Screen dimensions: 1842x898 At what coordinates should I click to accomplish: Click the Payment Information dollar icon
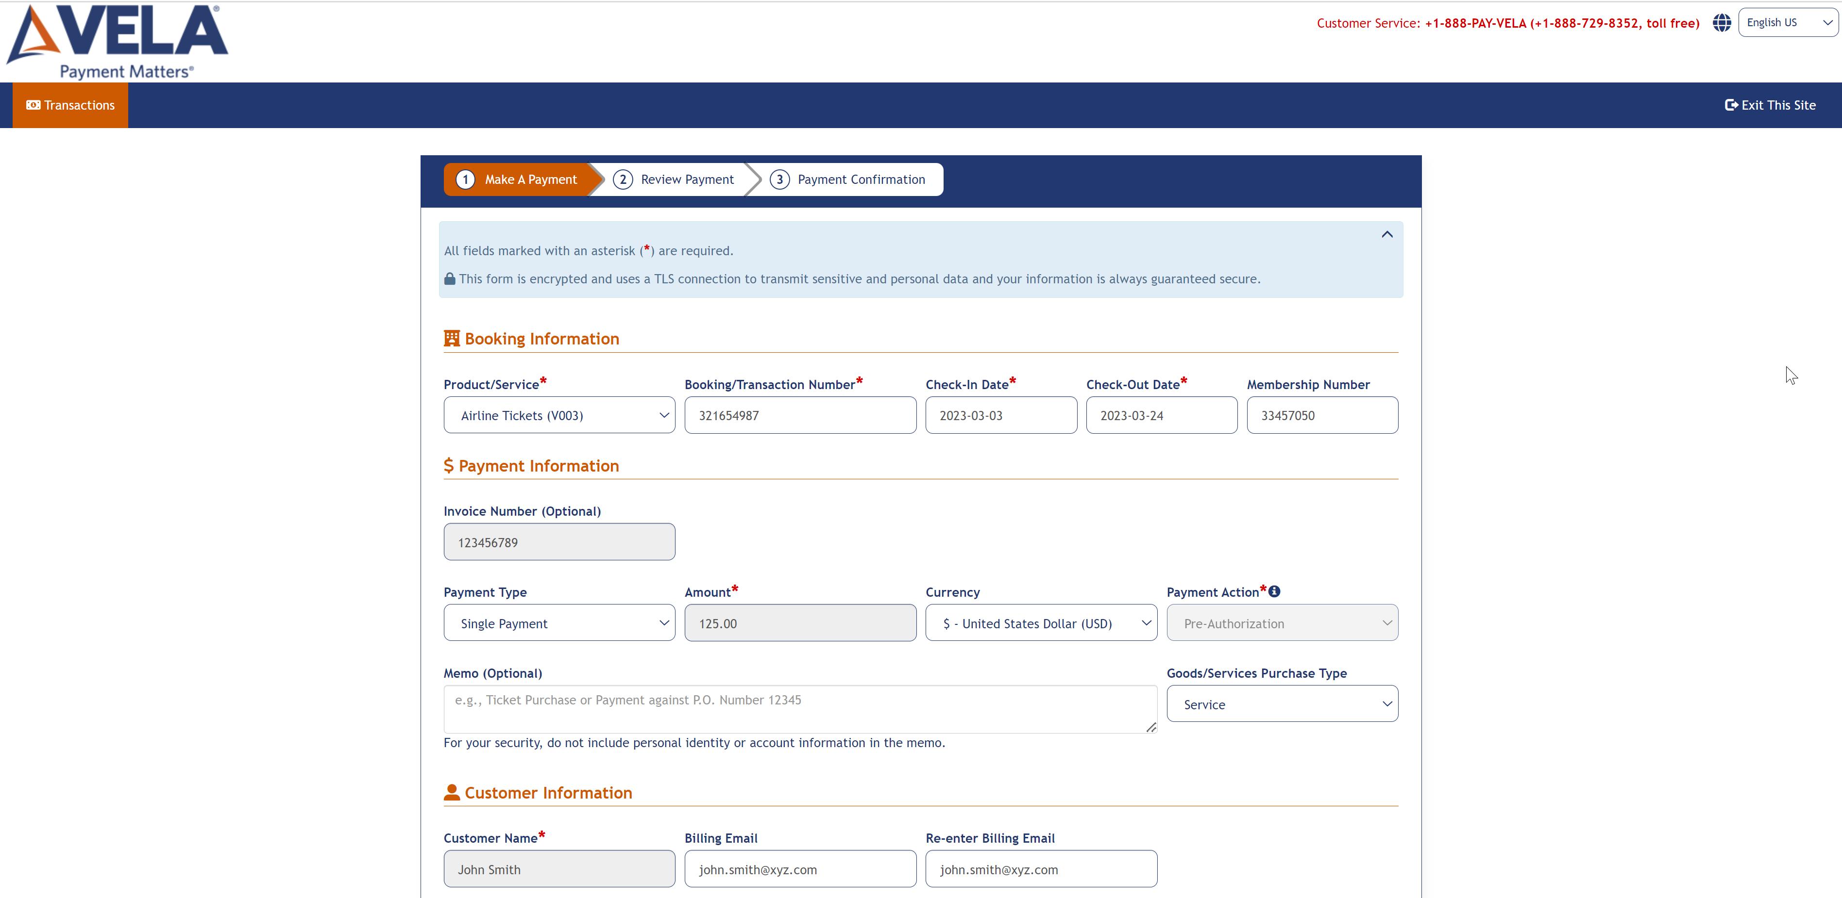[450, 465]
